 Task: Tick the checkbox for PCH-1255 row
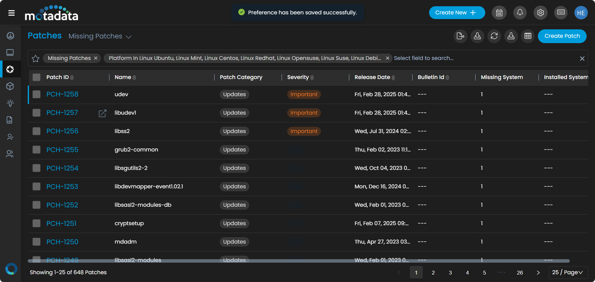[x=36, y=150]
